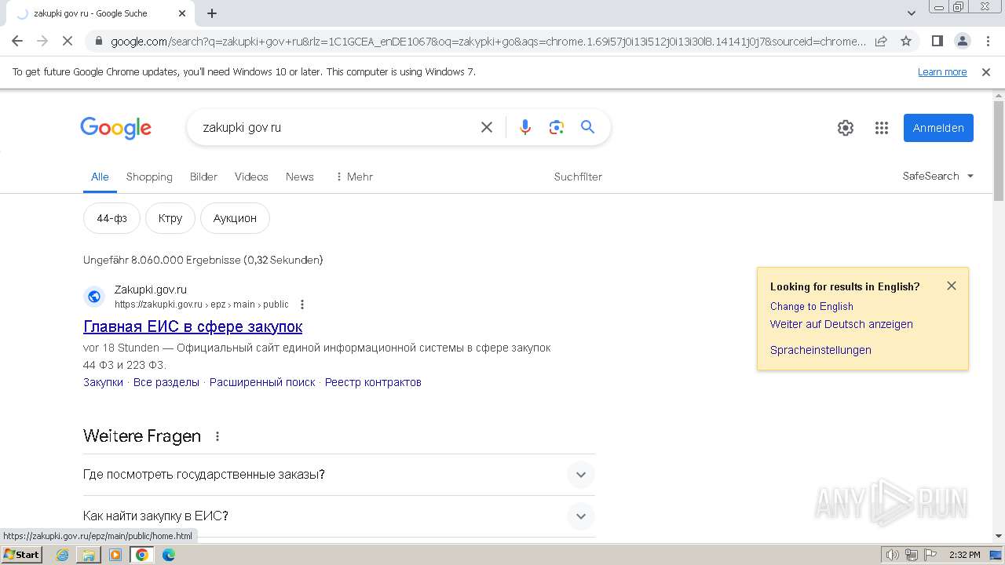This screenshot has width=1005, height=565.
Task: Switch to the Bilder tab
Action: 203,177
